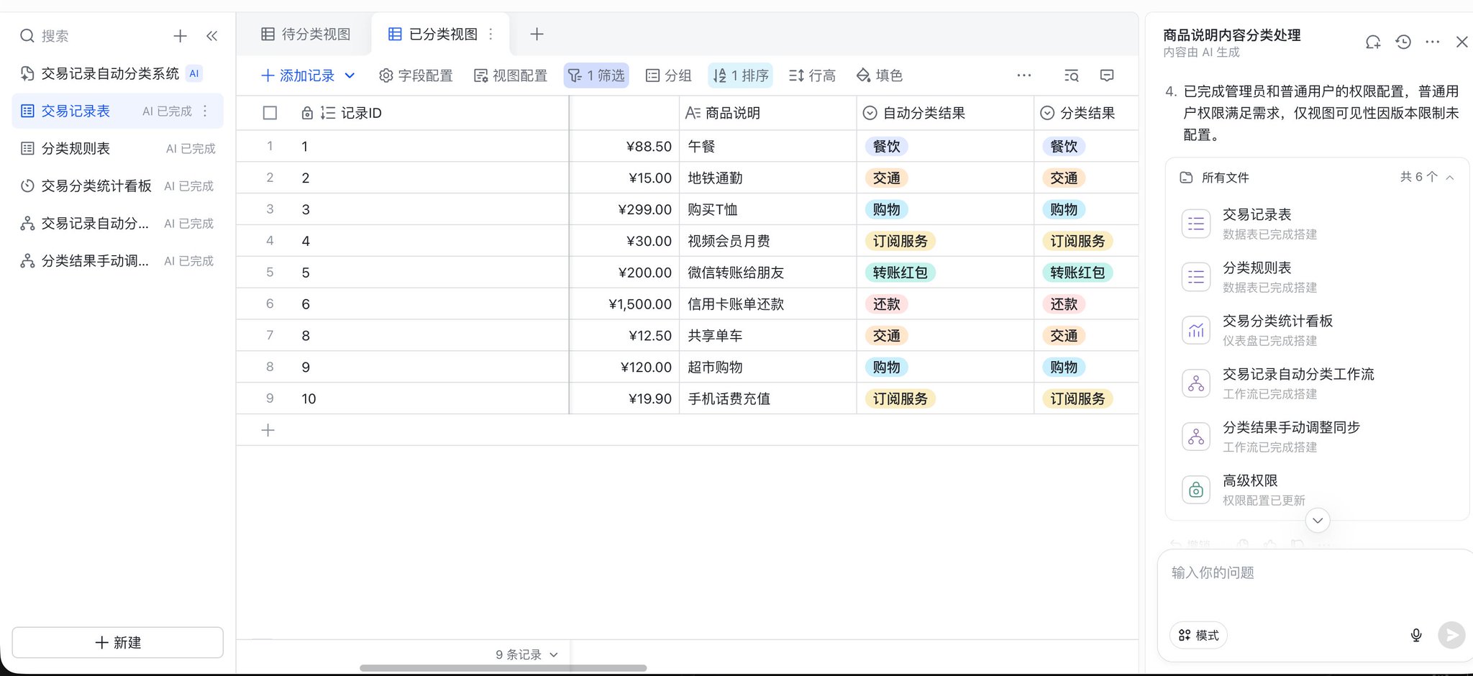The height and width of the screenshot is (676, 1473).
Task: Add a new row with plus below table
Action: point(268,430)
